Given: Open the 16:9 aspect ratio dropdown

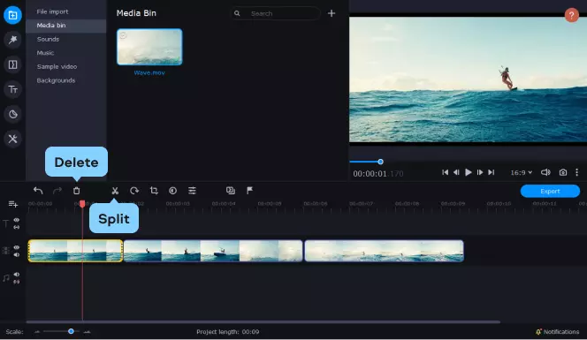Looking at the screenshot, I should tap(521, 172).
